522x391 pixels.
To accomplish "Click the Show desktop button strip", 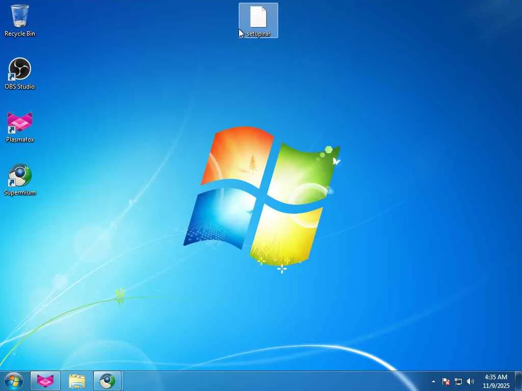I will (518, 381).
